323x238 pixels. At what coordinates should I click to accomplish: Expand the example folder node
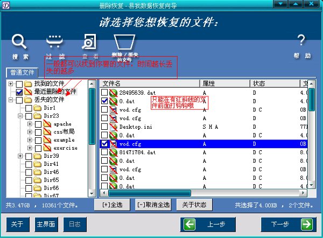tap(30, 140)
